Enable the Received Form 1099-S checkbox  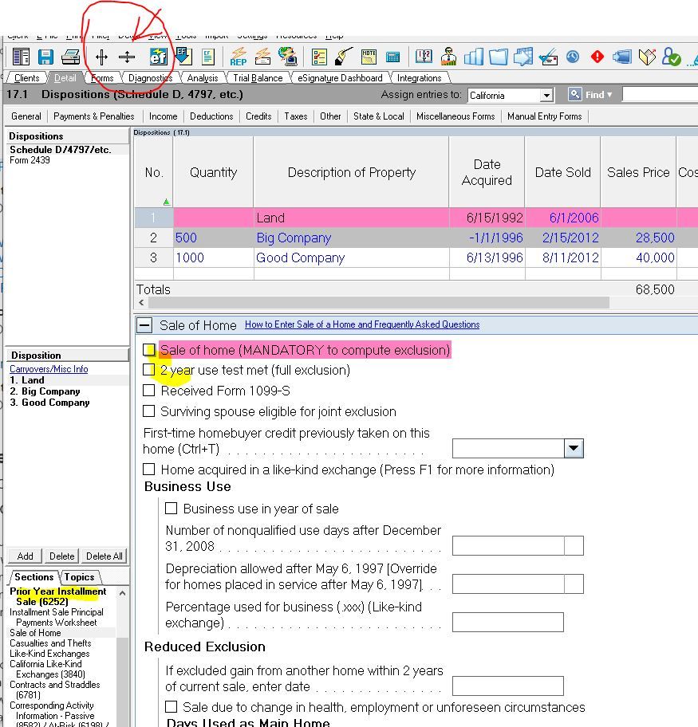149,391
